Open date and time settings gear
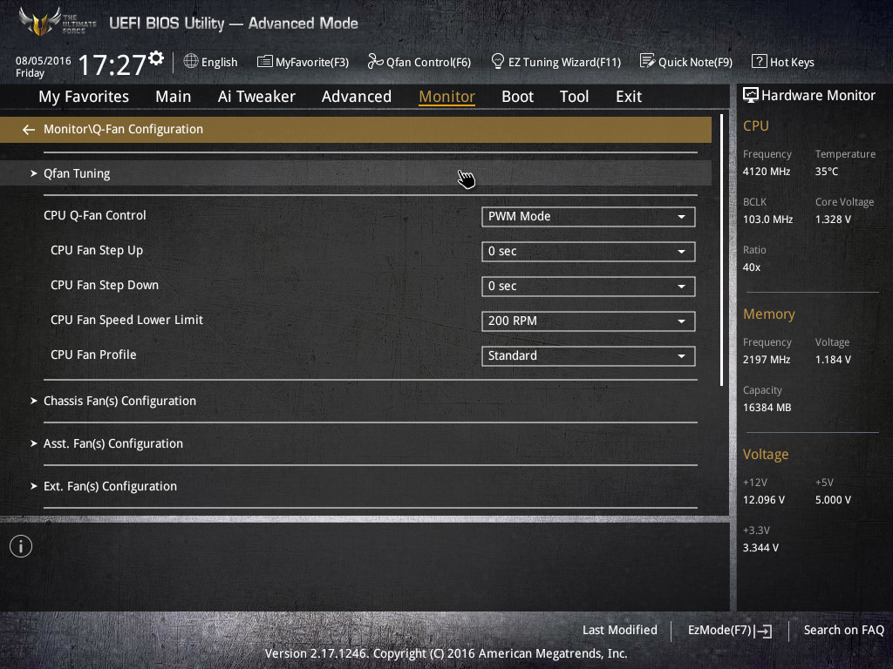This screenshot has width=893, height=669. [x=156, y=58]
